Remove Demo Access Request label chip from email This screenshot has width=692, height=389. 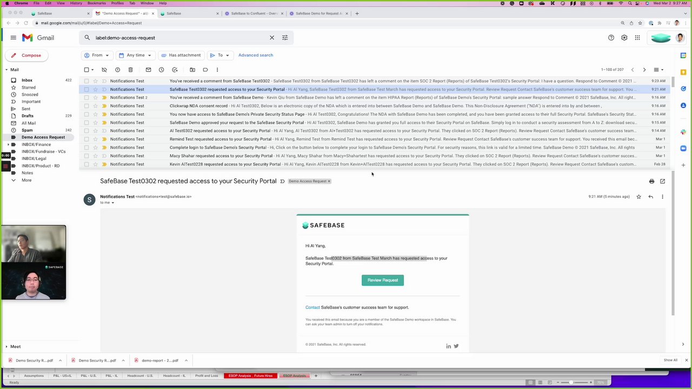[x=329, y=182]
